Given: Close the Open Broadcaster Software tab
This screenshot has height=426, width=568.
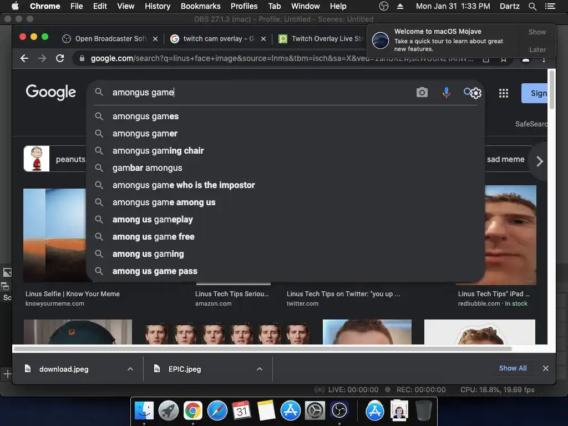Looking at the screenshot, I should 155,39.
